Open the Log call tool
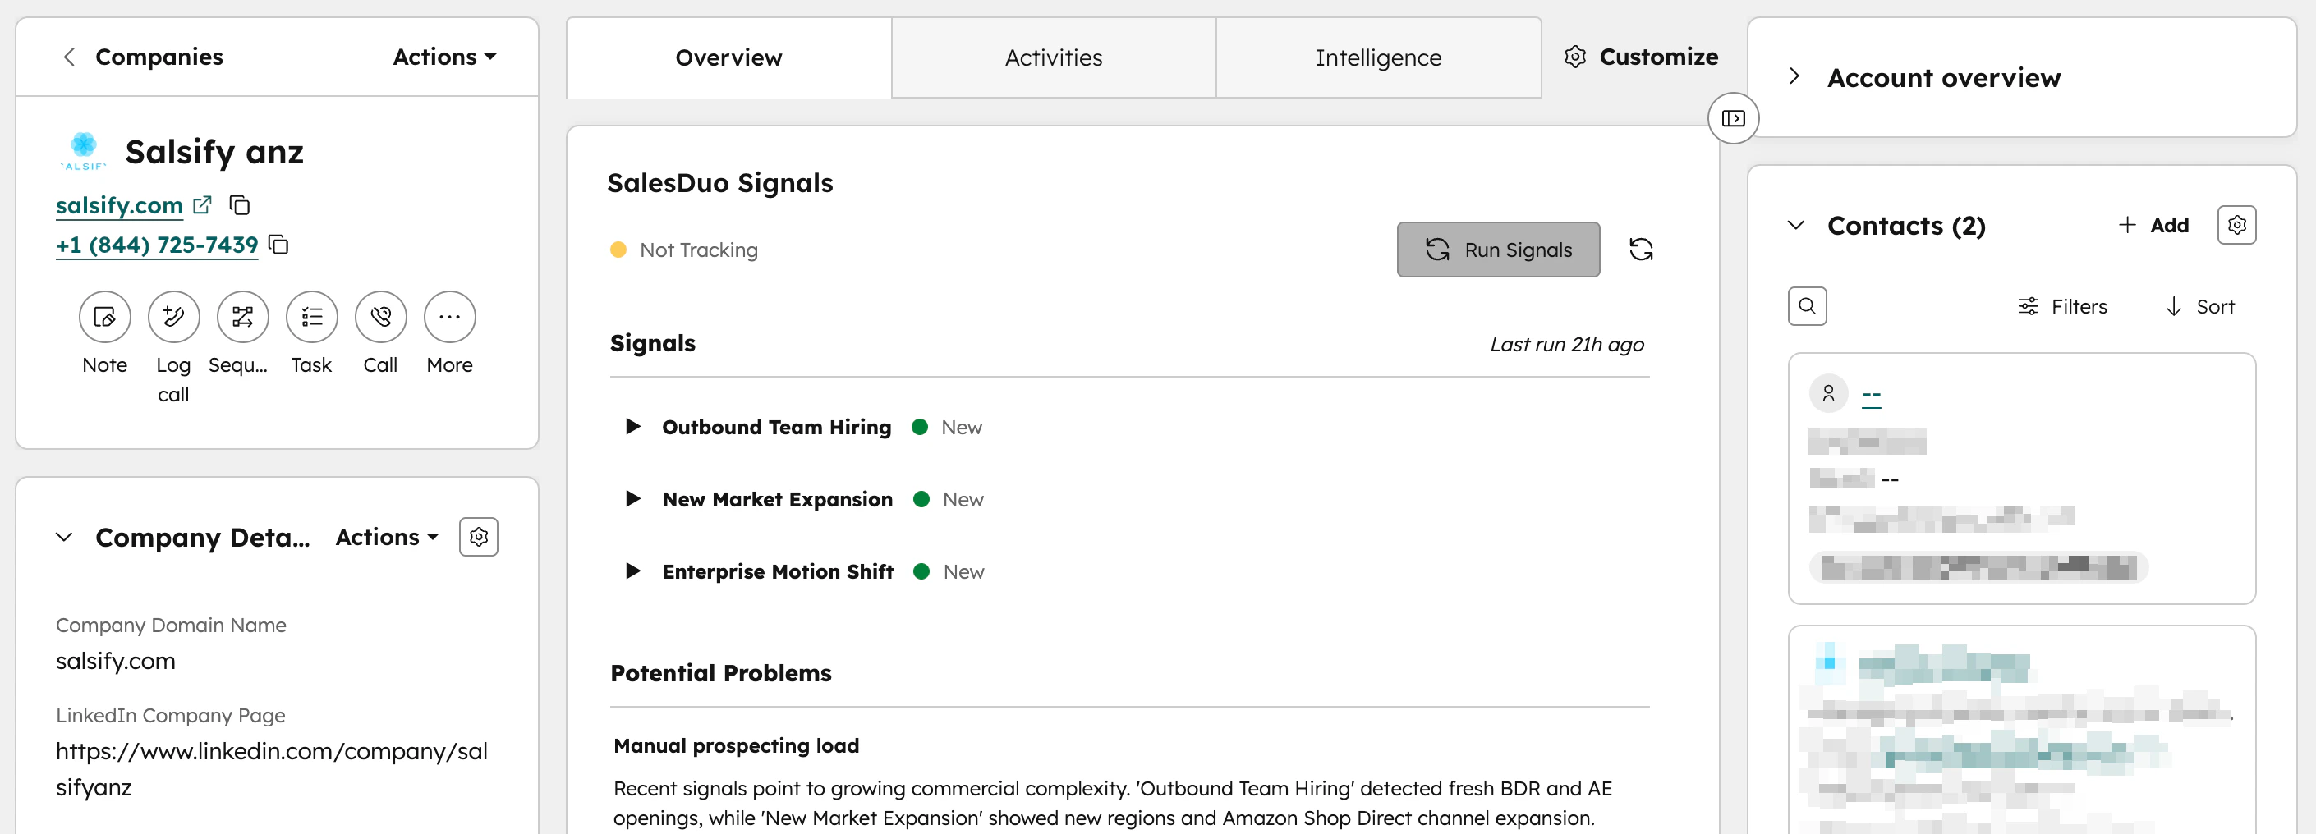Viewport: 2316px width, 834px height. [x=172, y=316]
